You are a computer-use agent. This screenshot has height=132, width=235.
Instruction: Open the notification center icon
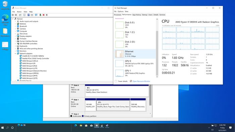point(230,128)
